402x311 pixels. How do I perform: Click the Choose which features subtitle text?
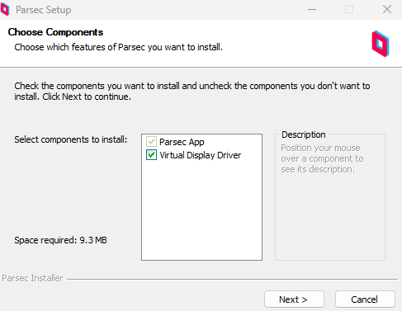click(119, 47)
